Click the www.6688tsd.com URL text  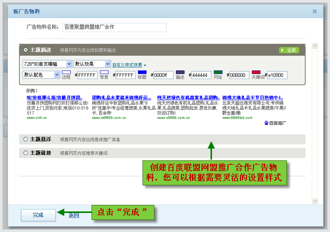pos(237,118)
